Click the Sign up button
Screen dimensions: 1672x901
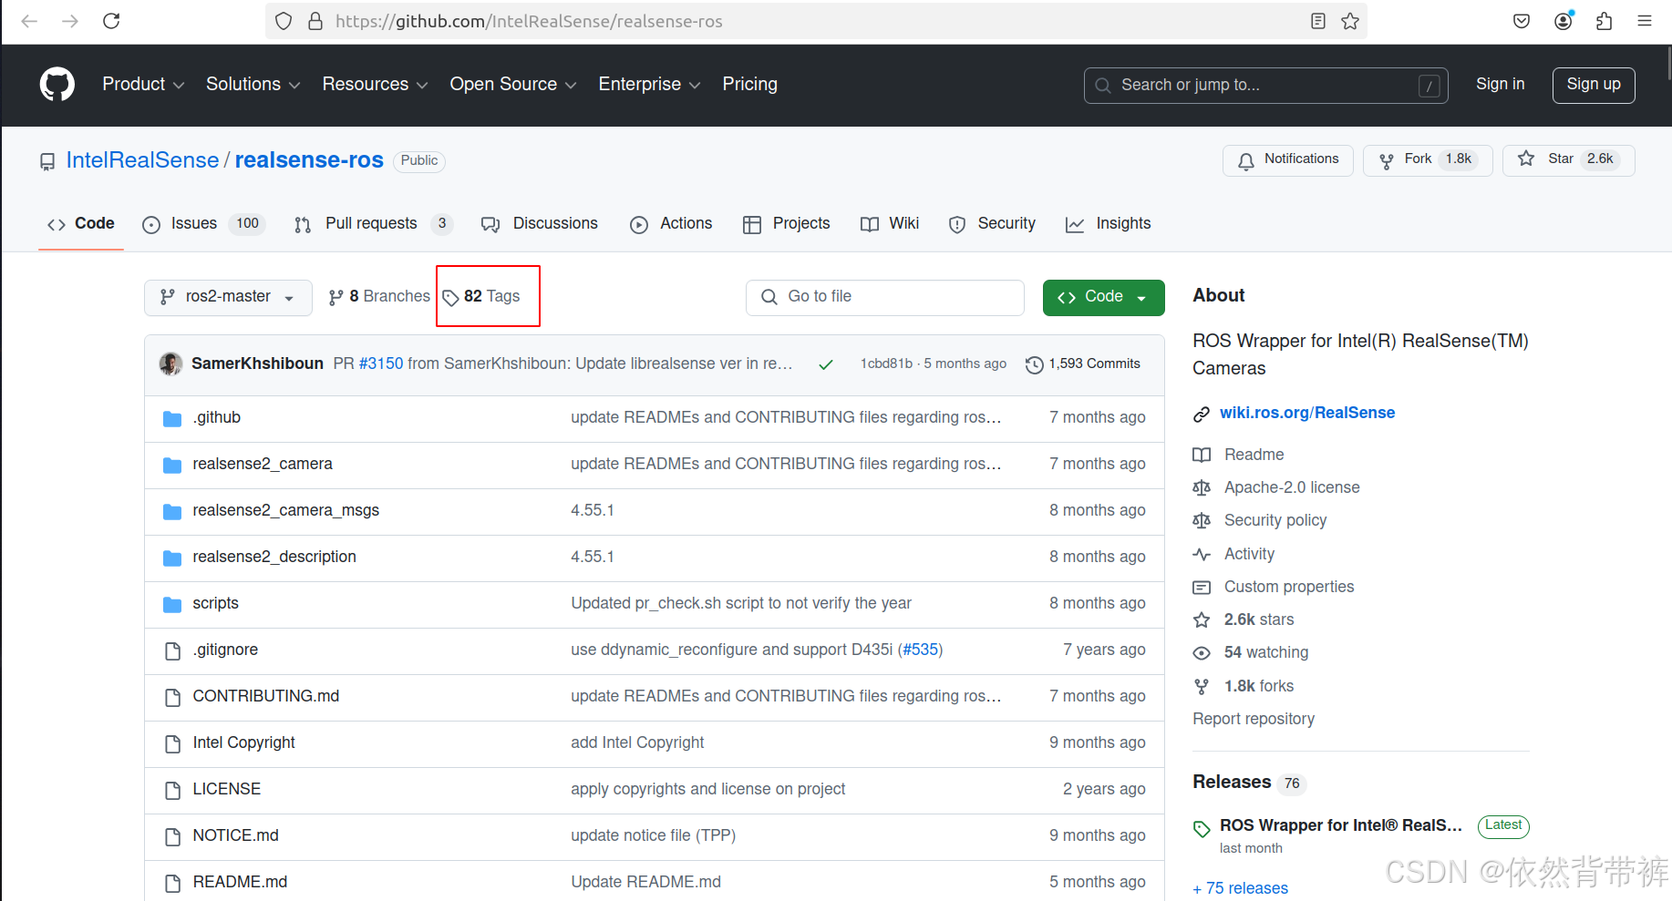pos(1593,85)
